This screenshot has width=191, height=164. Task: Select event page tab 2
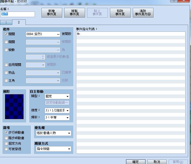tap(19, 22)
